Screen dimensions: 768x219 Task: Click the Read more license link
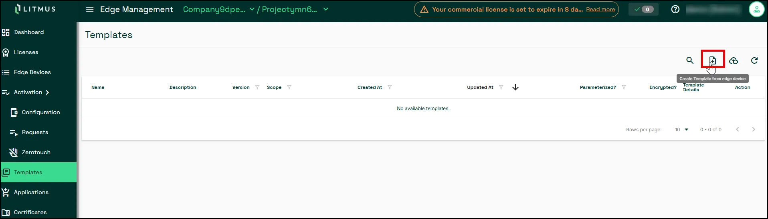tap(600, 9)
